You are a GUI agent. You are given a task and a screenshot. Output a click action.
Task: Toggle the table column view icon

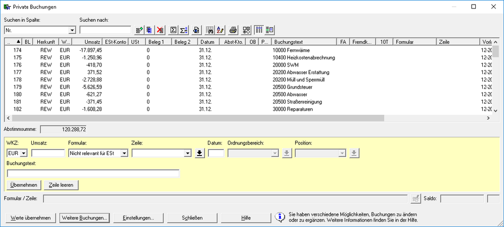(259, 30)
